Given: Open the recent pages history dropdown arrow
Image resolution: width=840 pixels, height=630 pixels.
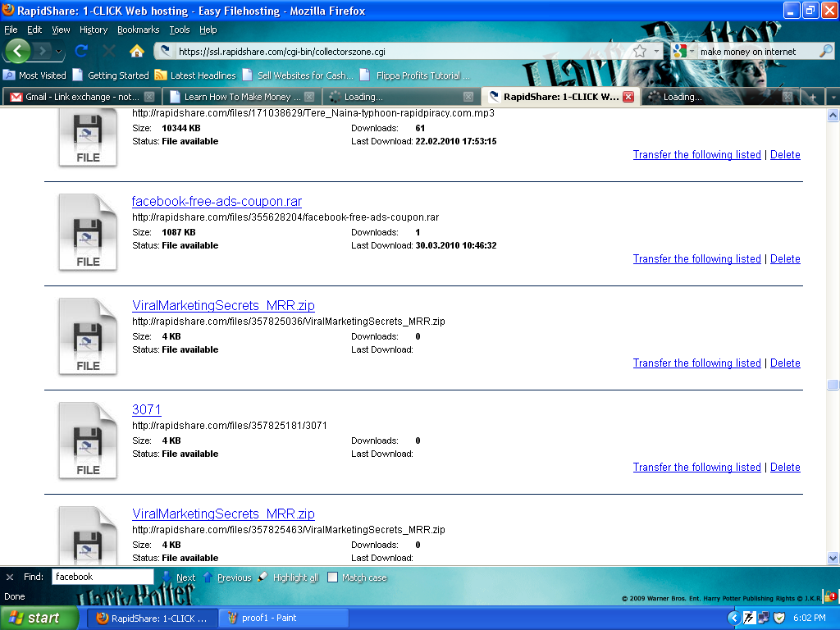Looking at the screenshot, I should (59, 51).
